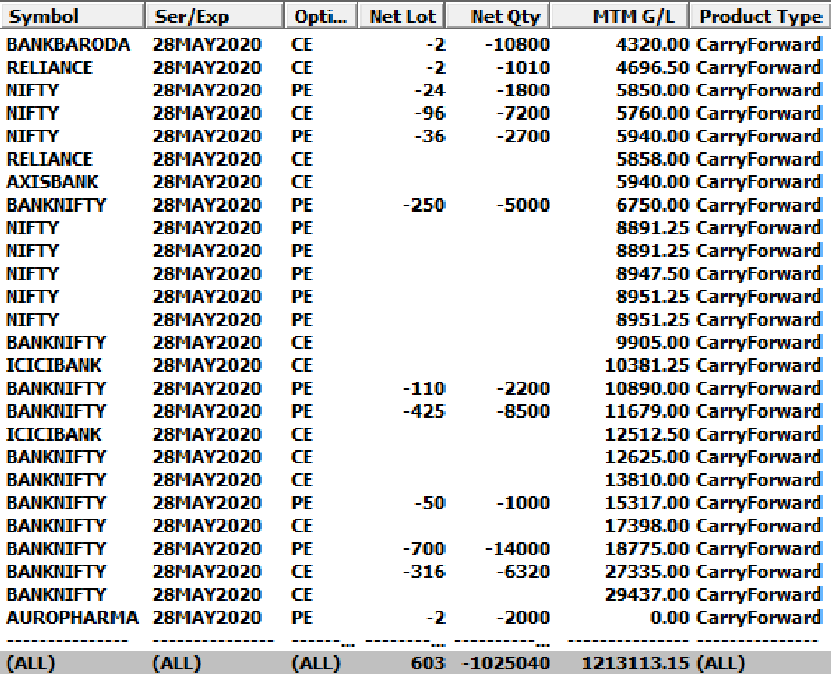Click total Net Qty -1025040
Viewport: 831px width, 674px height.
pos(506,663)
